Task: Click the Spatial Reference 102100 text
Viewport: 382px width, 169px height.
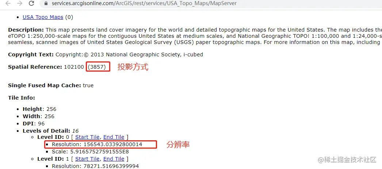Action: click(x=46, y=67)
